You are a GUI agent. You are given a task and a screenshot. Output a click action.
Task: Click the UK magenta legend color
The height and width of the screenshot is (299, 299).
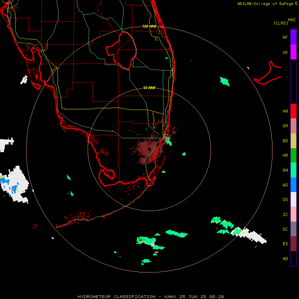click(293, 52)
